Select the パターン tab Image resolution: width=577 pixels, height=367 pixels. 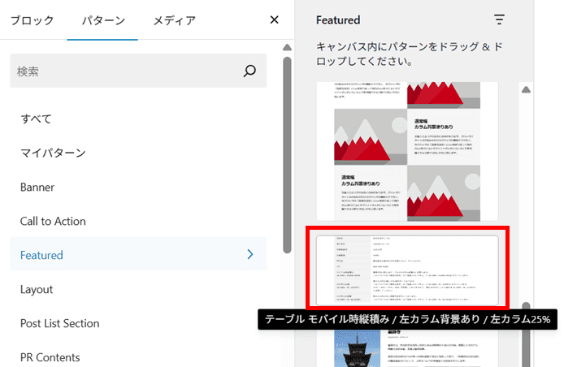click(102, 20)
